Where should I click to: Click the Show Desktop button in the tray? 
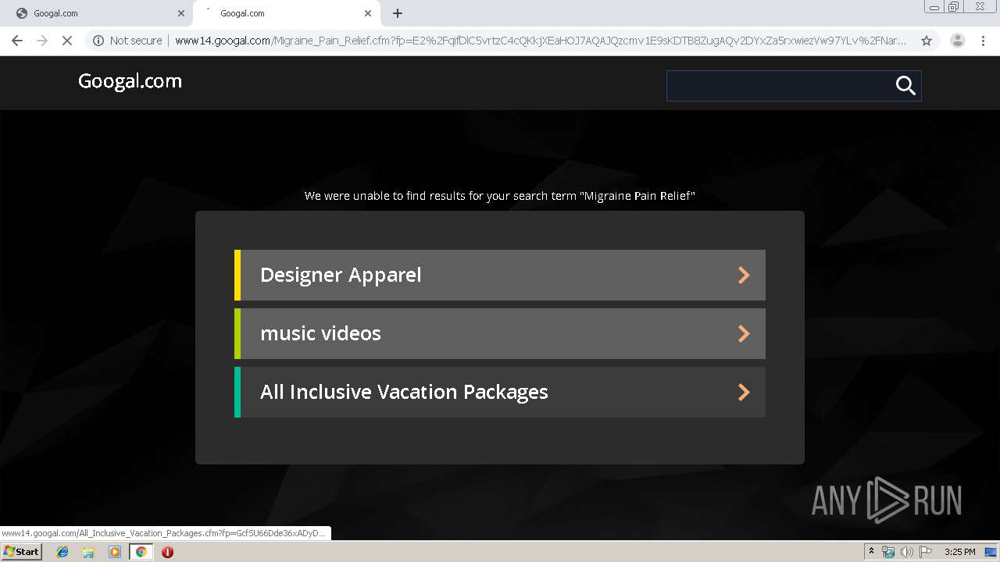point(991,552)
